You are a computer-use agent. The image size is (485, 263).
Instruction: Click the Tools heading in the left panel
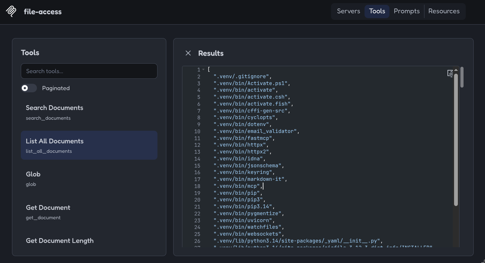30,53
